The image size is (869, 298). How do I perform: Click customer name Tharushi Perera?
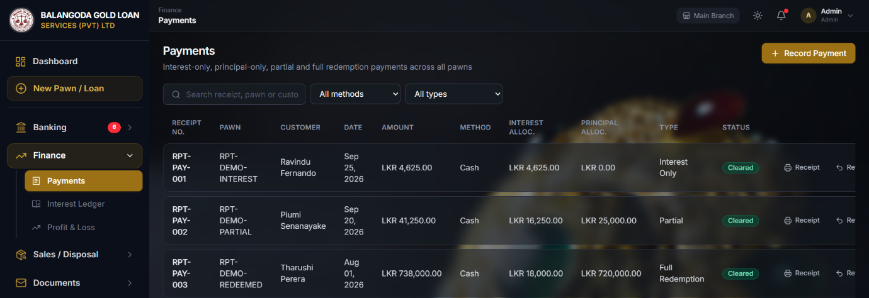coord(297,273)
